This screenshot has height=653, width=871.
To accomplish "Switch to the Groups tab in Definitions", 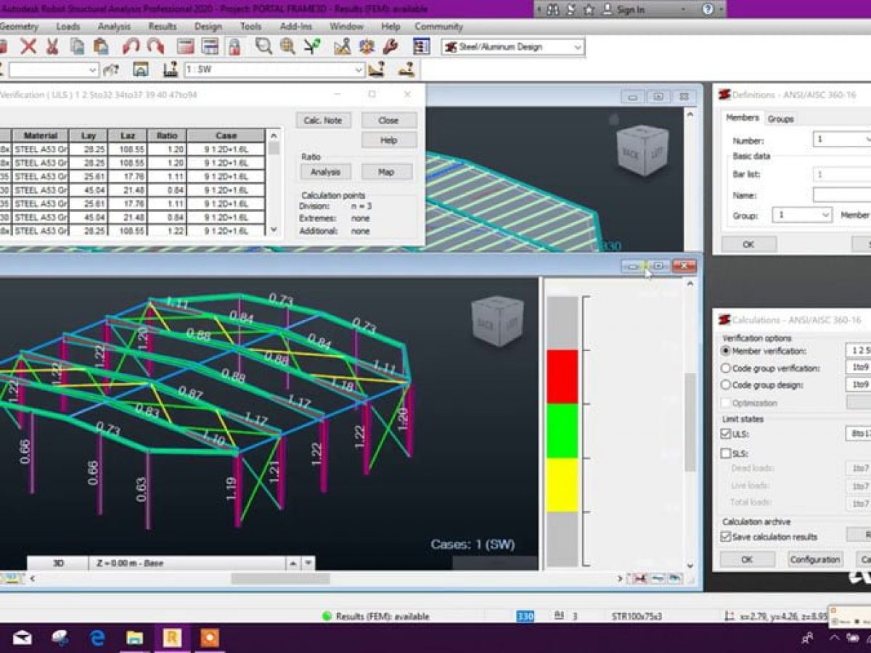I will pyautogui.click(x=781, y=119).
